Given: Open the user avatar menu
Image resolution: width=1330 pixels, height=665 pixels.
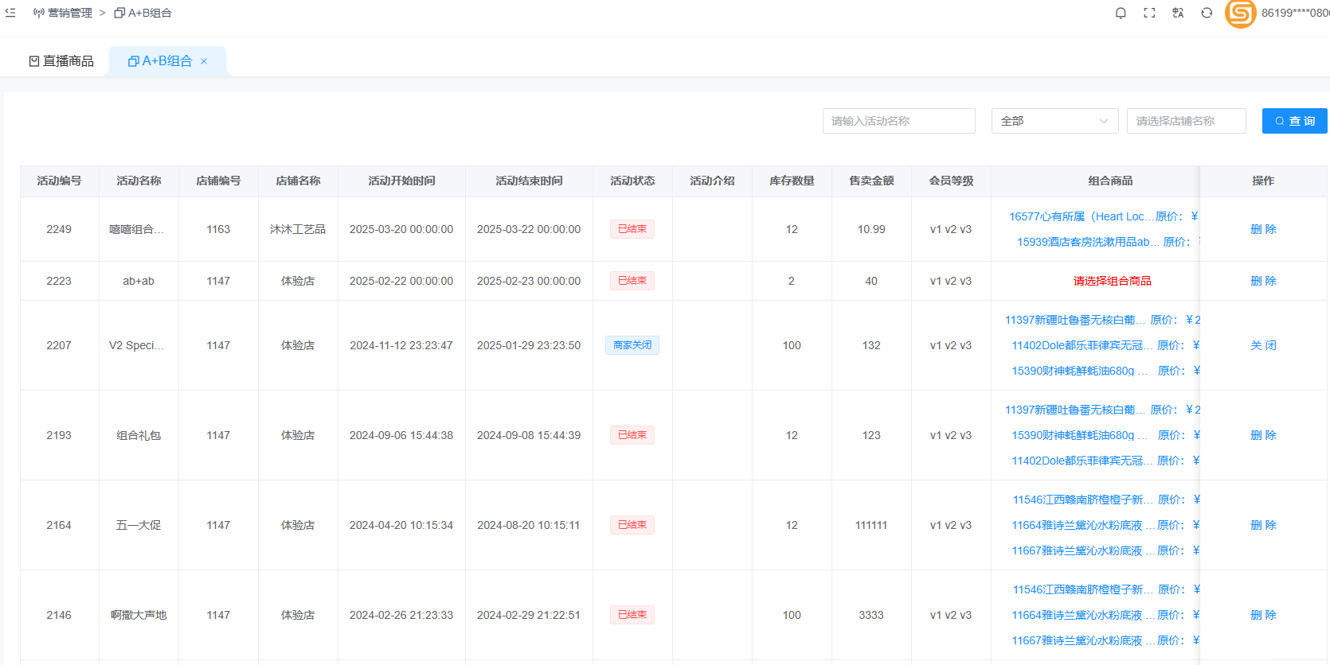Looking at the screenshot, I should [1240, 14].
